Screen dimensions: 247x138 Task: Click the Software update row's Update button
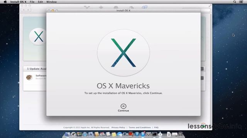pyautogui.click(x=202, y=78)
